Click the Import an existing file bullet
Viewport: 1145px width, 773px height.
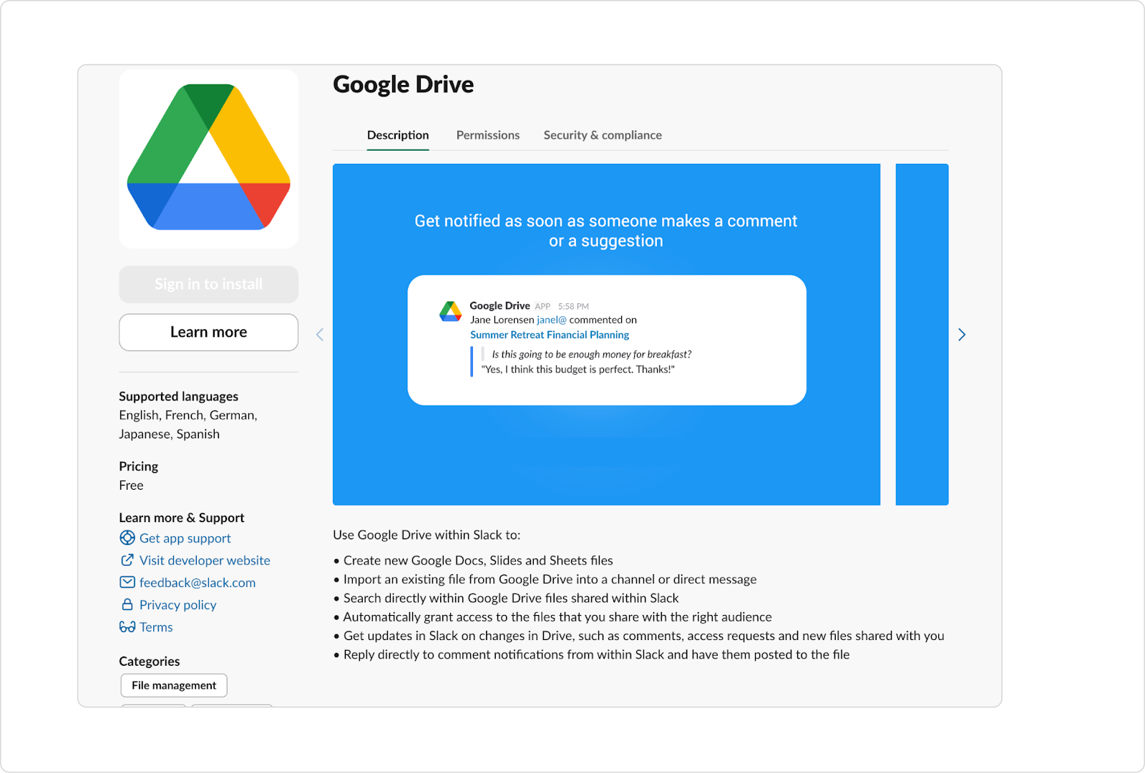click(545, 579)
